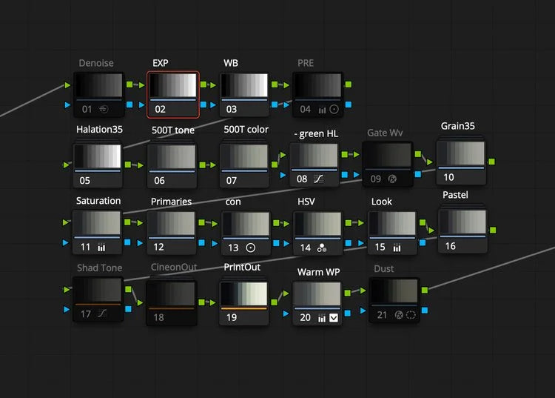Click the bars icon on node 20
Screen dimensions: 555x398
click(x=321, y=318)
